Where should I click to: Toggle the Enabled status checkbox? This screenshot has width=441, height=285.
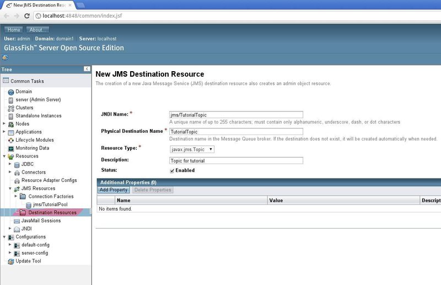point(172,171)
